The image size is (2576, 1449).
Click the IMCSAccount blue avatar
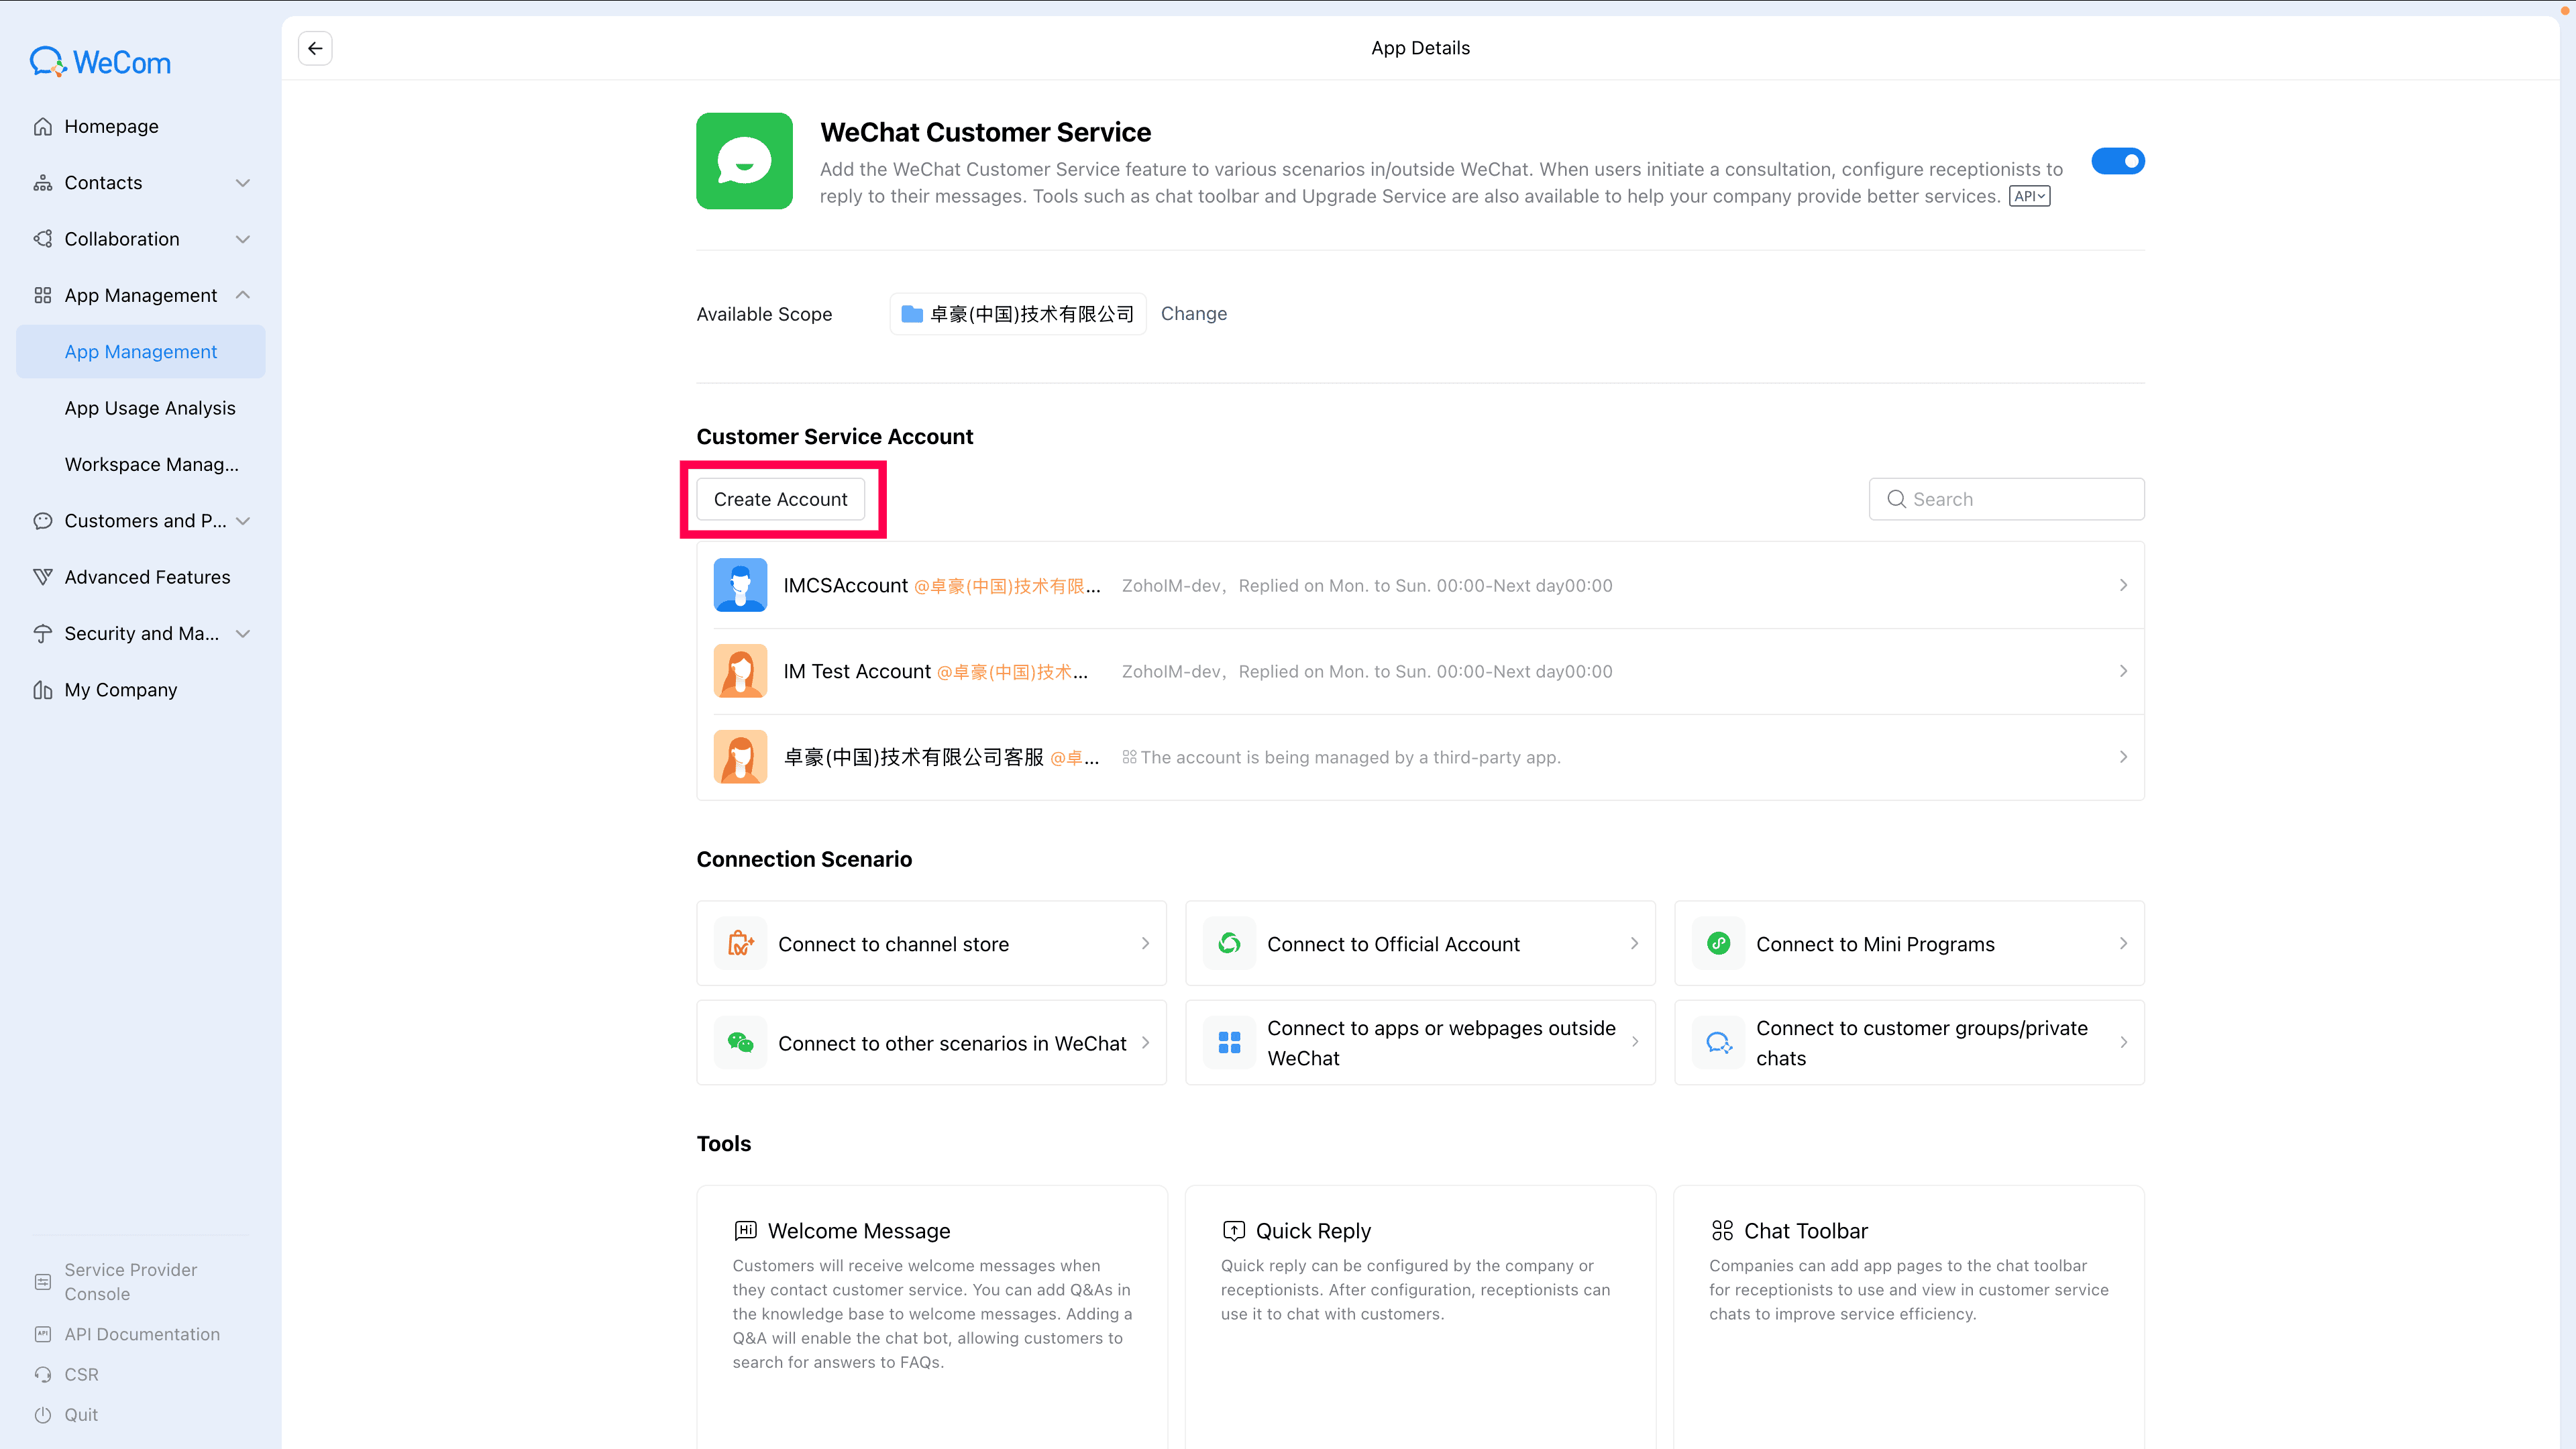click(740, 585)
